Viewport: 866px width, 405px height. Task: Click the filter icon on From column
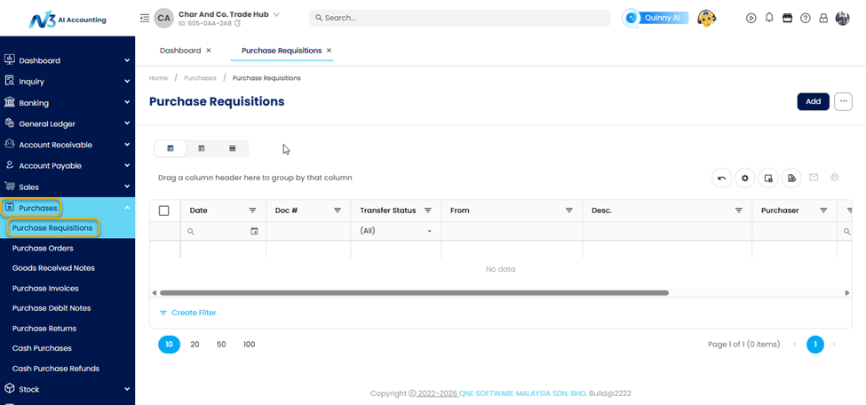coord(568,210)
